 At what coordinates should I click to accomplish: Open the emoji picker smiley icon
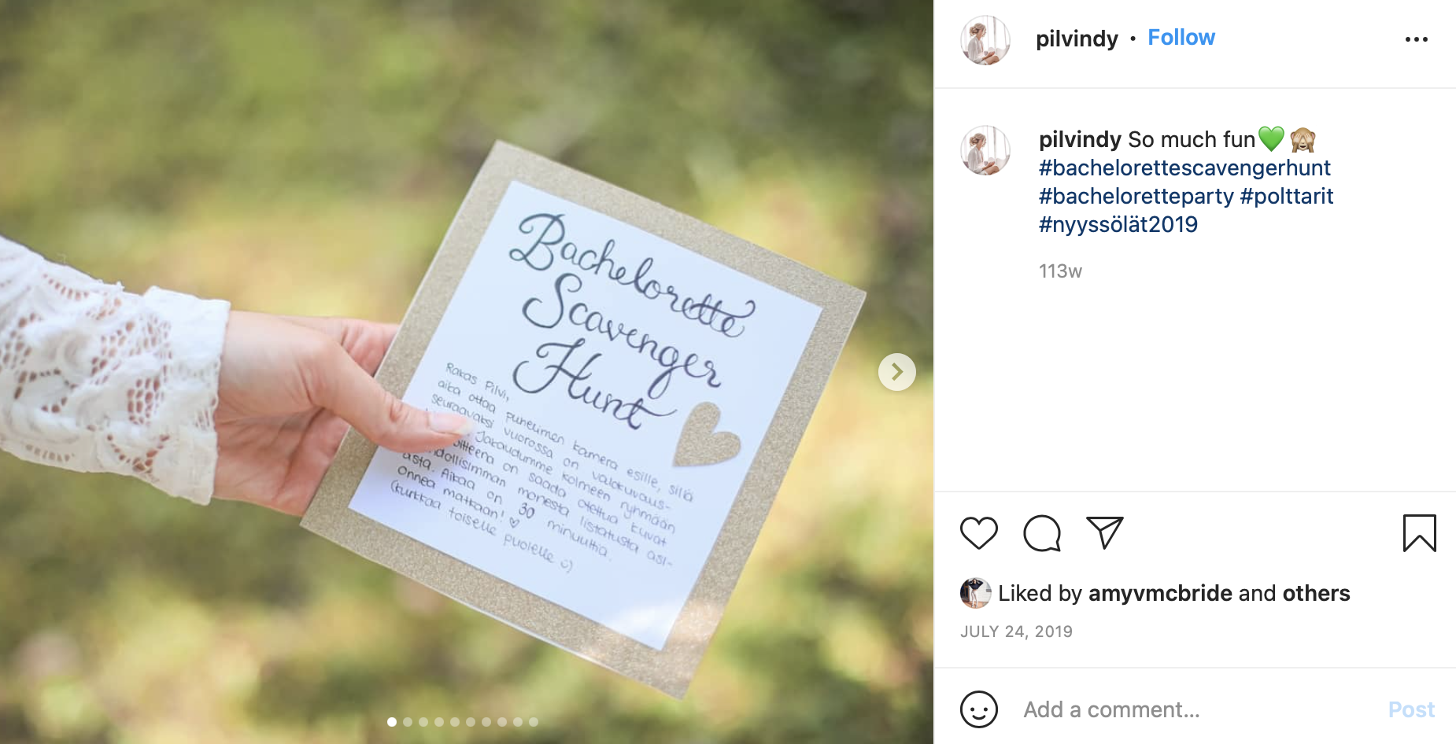(979, 709)
